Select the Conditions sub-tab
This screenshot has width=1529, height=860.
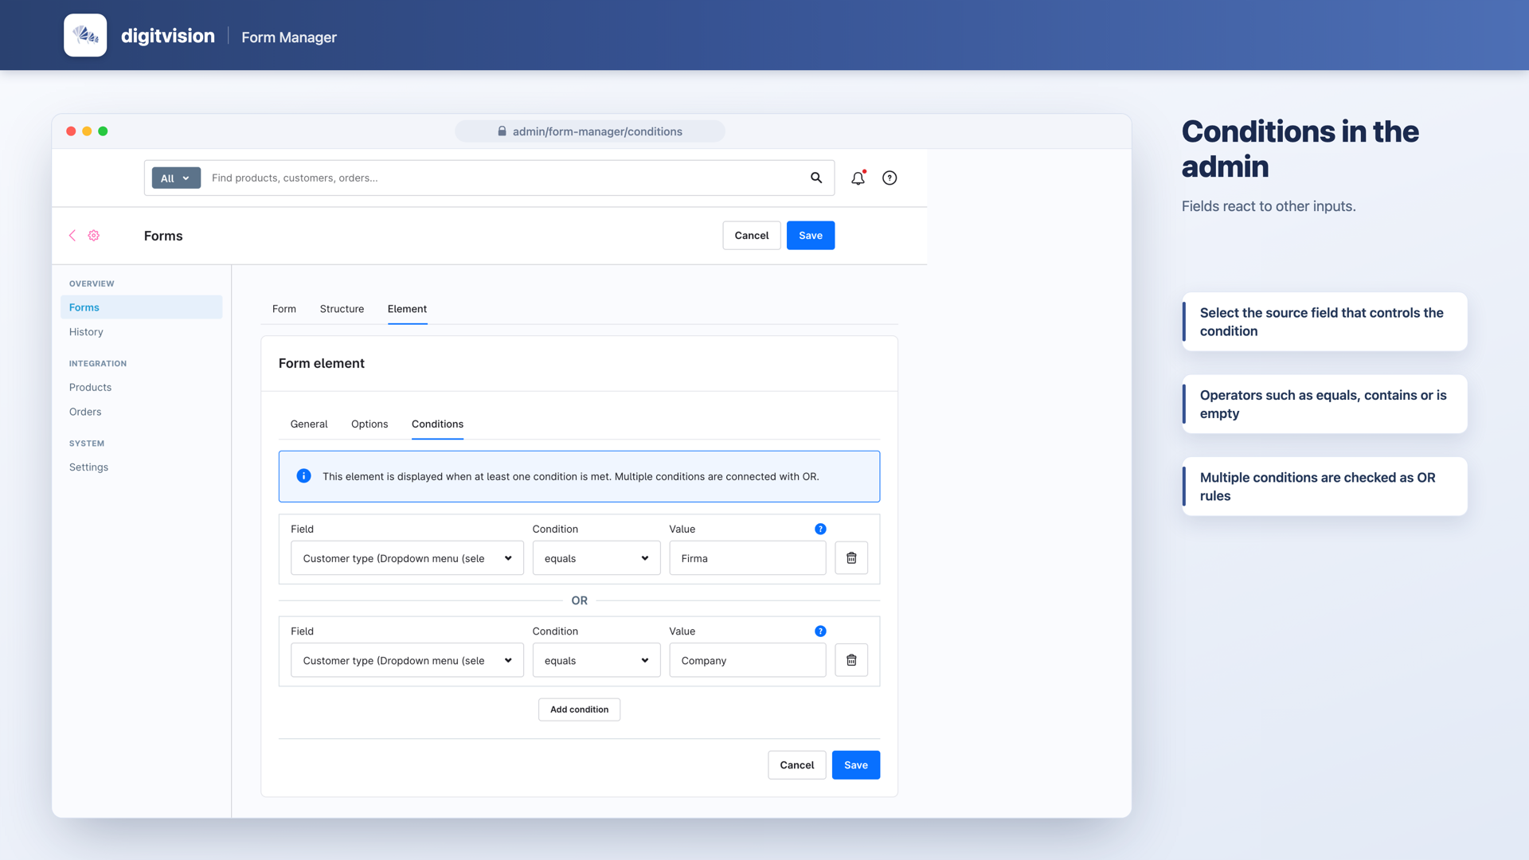pyautogui.click(x=437, y=424)
